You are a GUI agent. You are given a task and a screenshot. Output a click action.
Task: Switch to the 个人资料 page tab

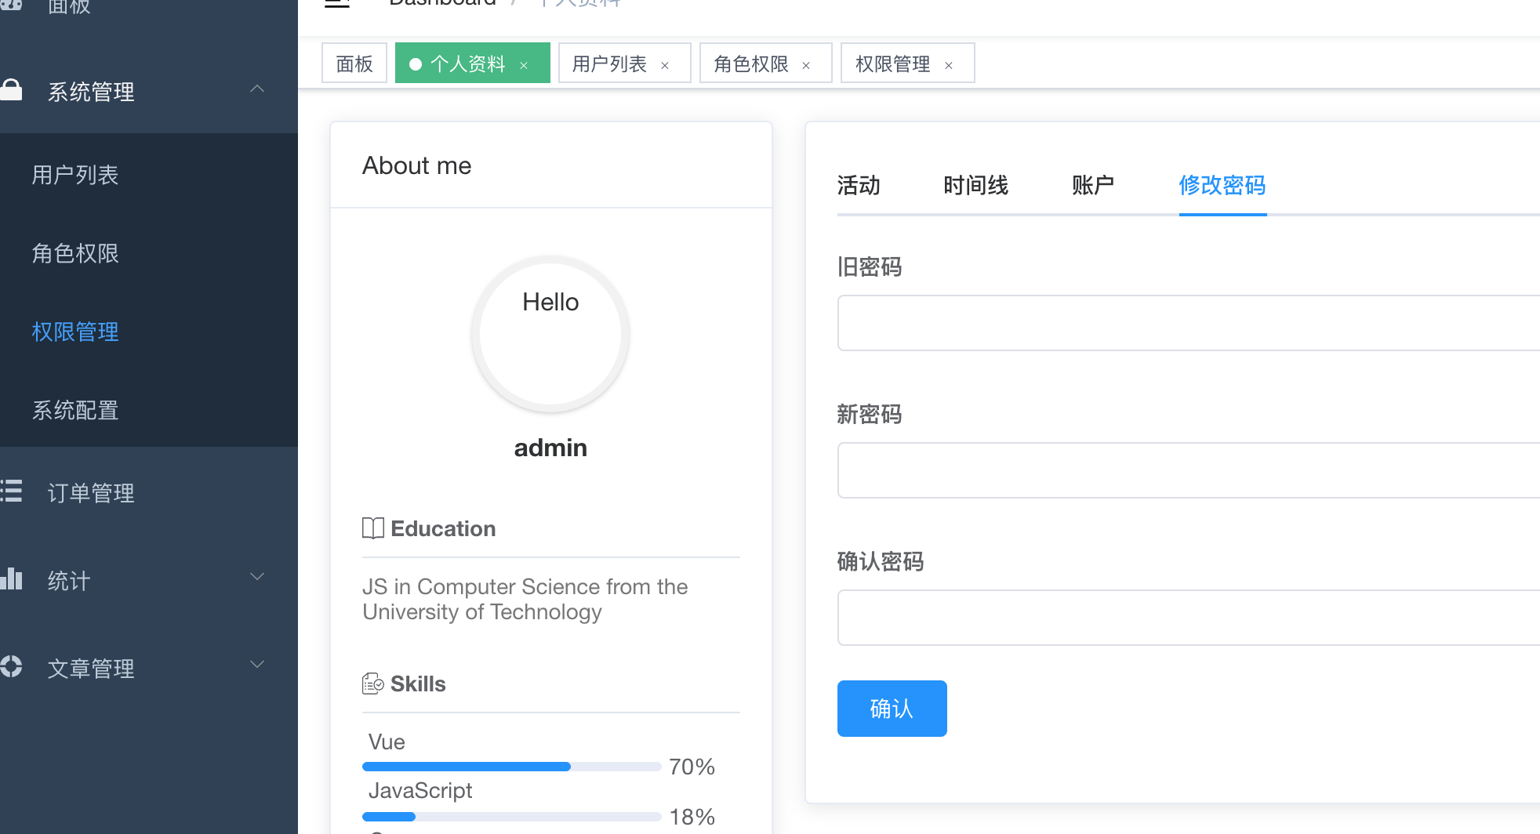click(x=473, y=63)
